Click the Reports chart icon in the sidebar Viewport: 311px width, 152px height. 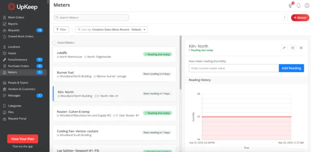coord(5,24)
